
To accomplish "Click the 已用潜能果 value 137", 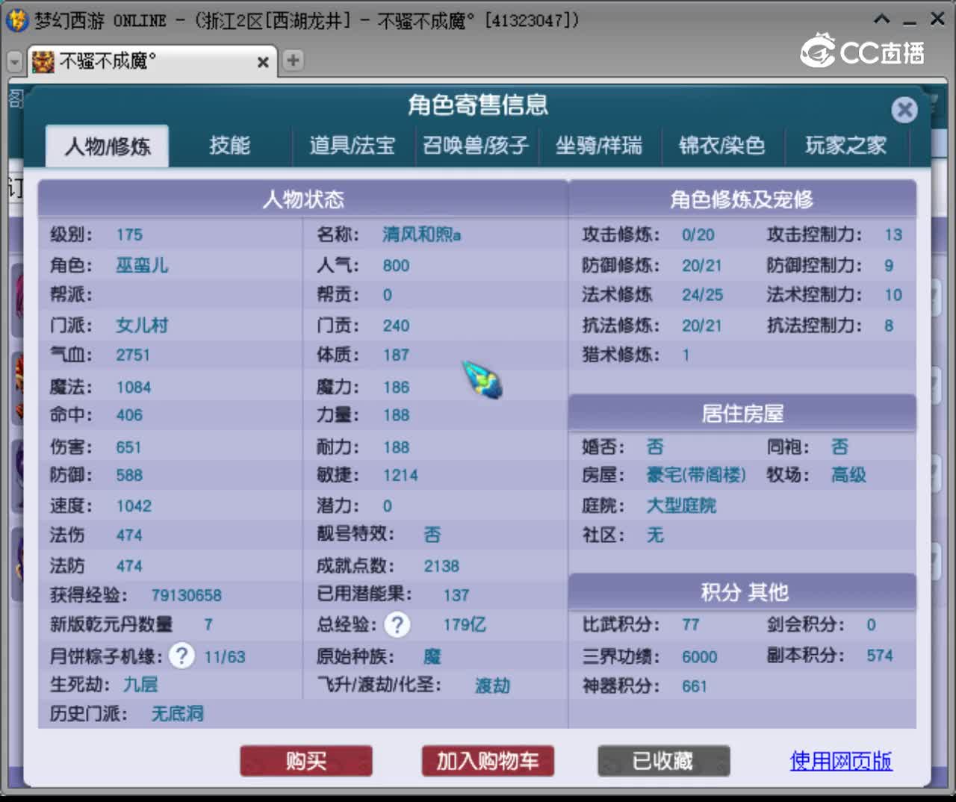I will point(456,595).
